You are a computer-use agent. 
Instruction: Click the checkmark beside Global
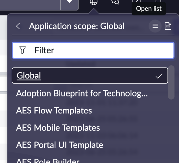point(159,76)
